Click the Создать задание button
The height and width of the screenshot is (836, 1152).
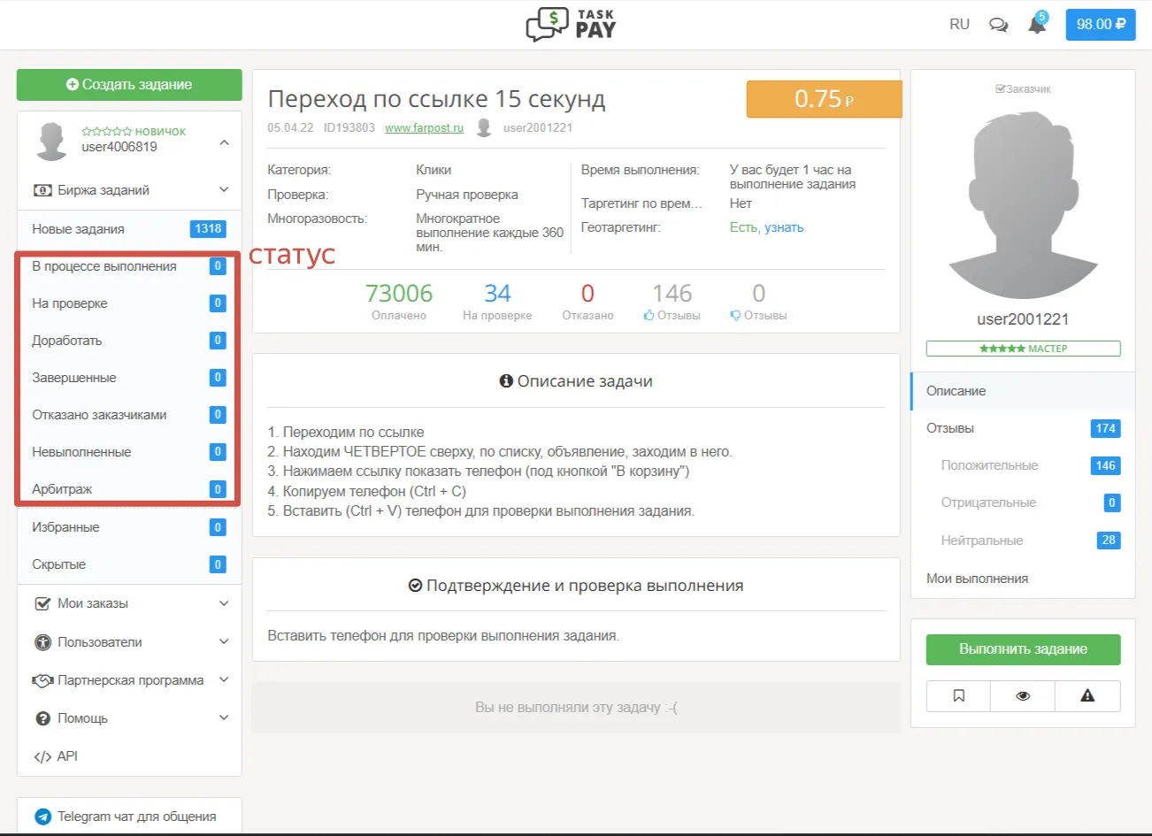(129, 85)
